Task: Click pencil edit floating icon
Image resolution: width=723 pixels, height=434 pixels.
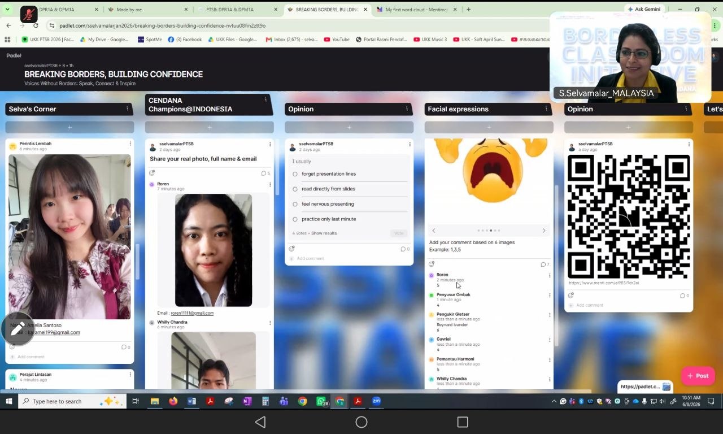Action: [x=18, y=328]
